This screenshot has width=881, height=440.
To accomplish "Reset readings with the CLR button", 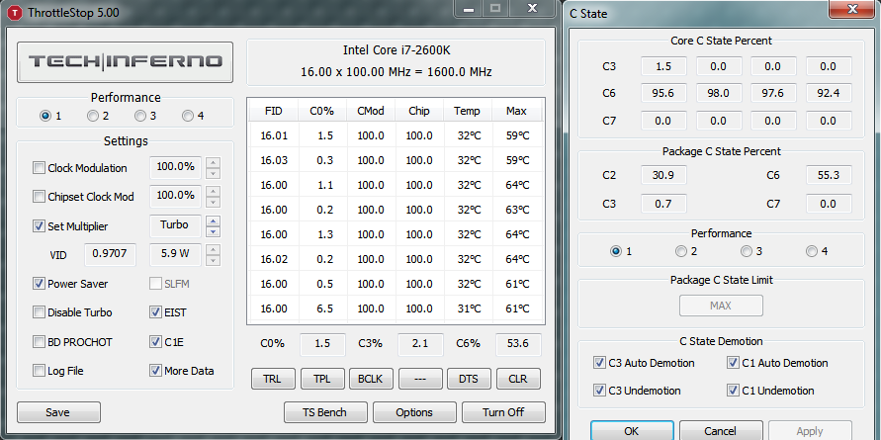I will 517,379.
